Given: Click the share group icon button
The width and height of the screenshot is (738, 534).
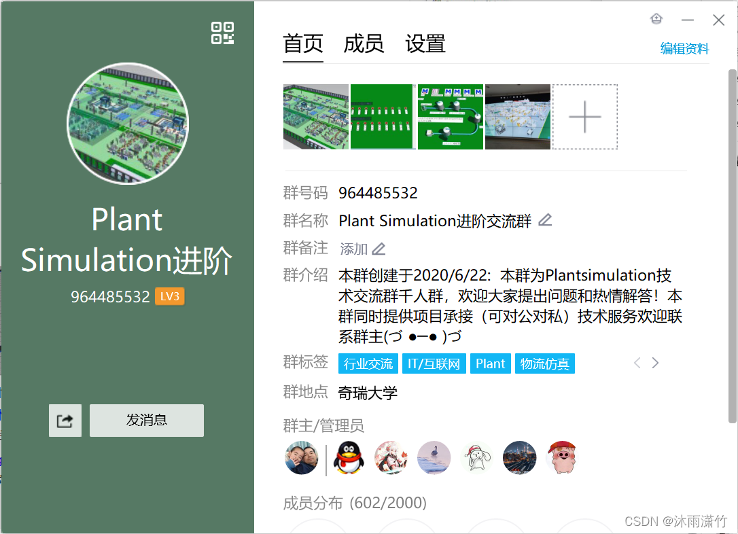Looking at the screenshot, I should point(65,420).
